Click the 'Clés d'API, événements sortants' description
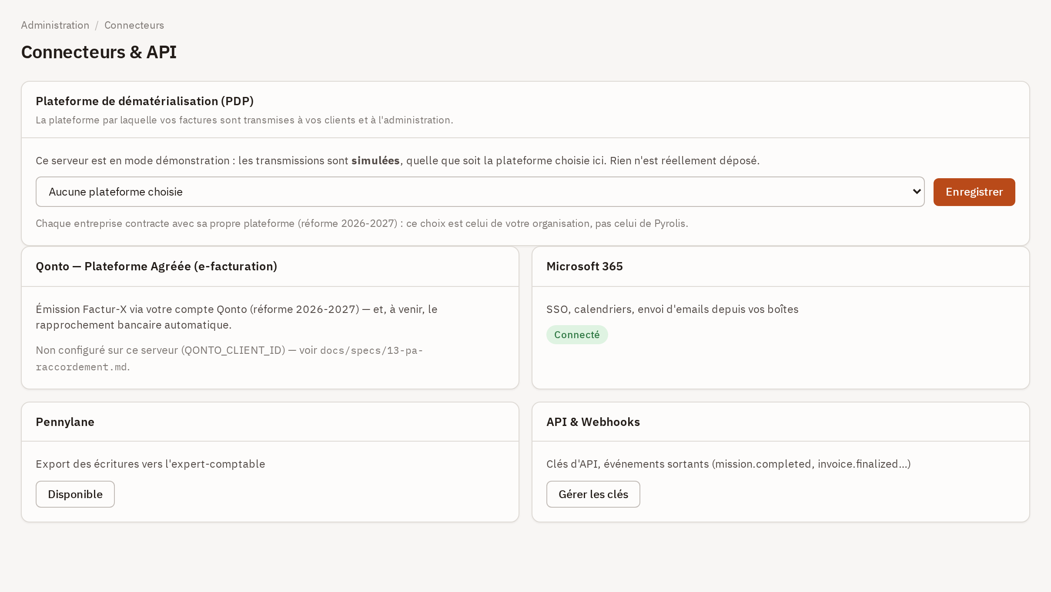Viewport: 1051px width, 592px height. coord(728,464)
